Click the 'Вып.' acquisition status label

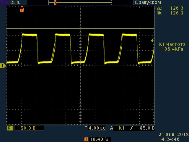coord(14,2)
